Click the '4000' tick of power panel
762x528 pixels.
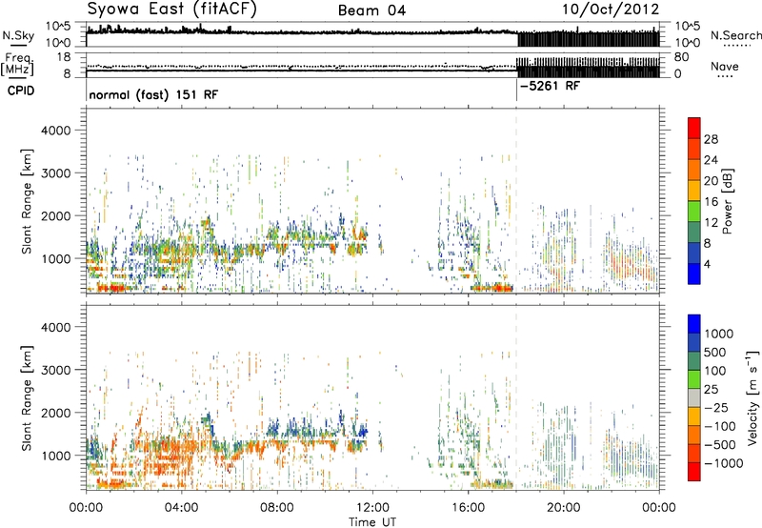(55, 131)
